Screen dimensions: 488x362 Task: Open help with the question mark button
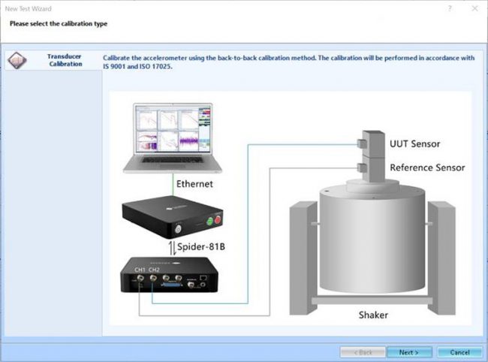coord(450,8)
